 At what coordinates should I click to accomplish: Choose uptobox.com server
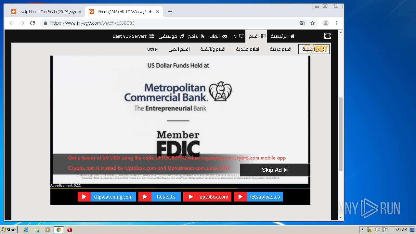(207, 197)
